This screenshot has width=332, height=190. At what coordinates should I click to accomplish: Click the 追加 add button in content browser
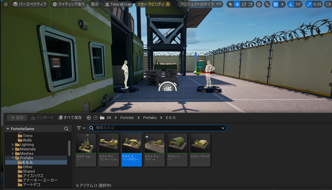coord(17,118)
